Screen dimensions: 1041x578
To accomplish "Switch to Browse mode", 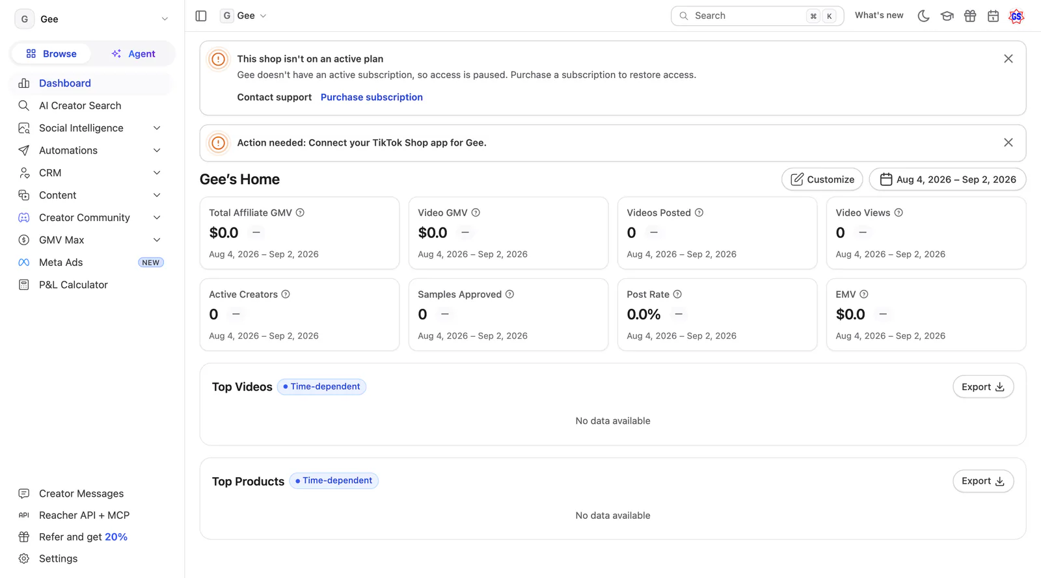I will (x=51, y=54).
